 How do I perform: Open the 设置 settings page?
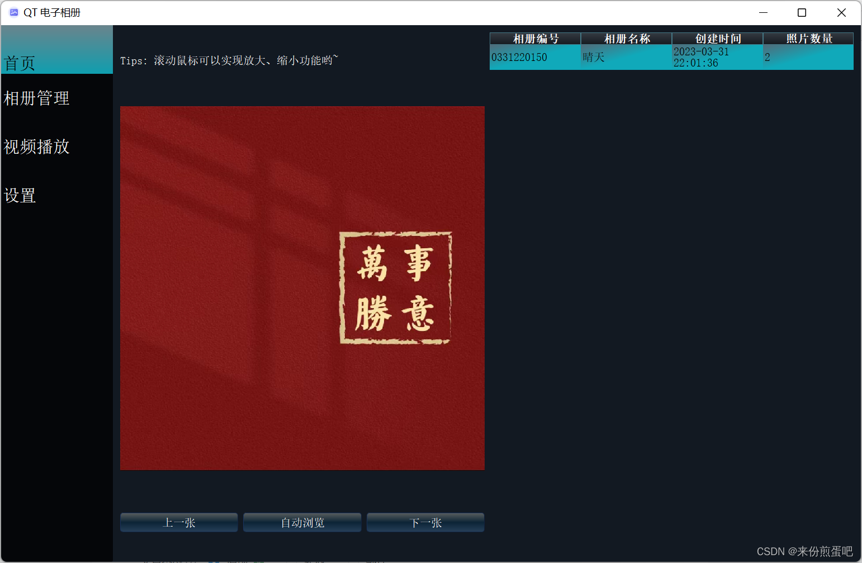point(19,196)
